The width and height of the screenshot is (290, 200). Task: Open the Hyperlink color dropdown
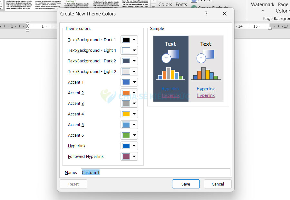[129, 146]
